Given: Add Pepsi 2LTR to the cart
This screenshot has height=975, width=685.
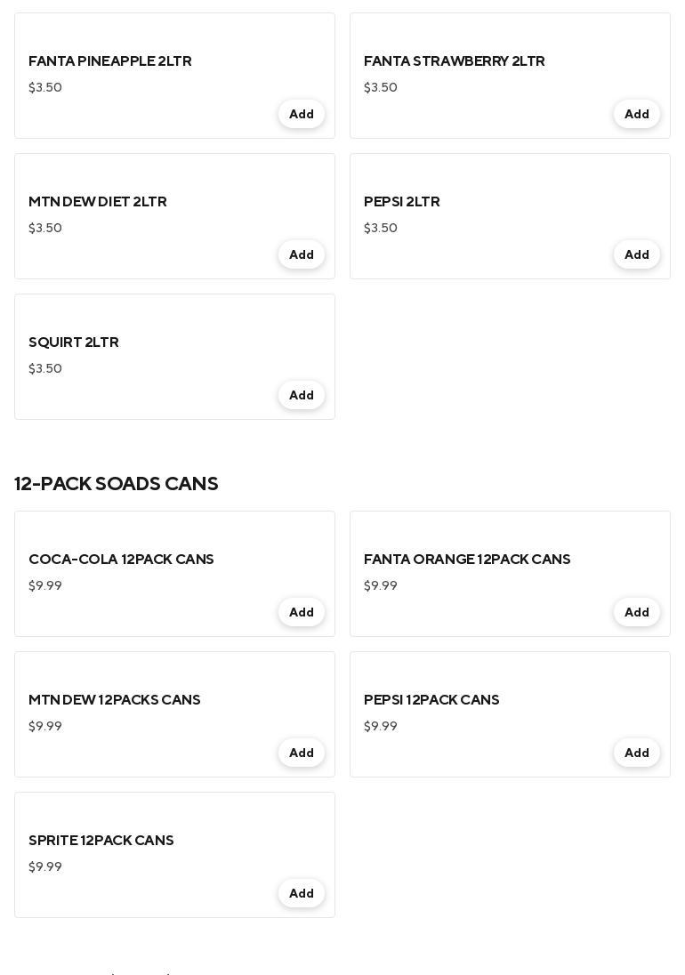Looking at the screenshot, I should point(636,254).
